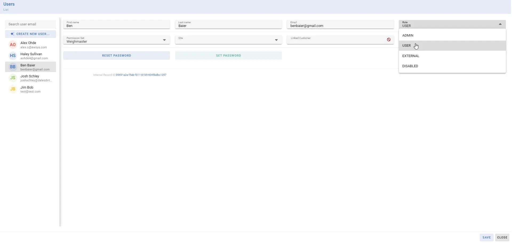Click the JB avatar for Jim Bob
Screen dimensions: 512x243
tap(13, 89)
